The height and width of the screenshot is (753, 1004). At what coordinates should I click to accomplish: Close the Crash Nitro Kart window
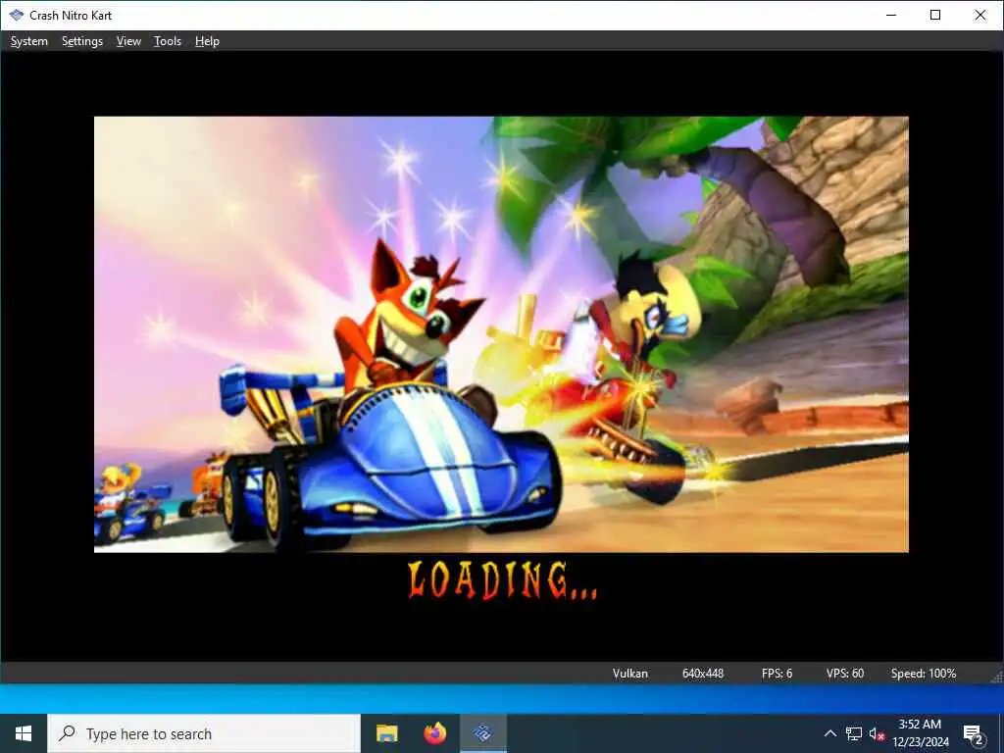(980, 15)
